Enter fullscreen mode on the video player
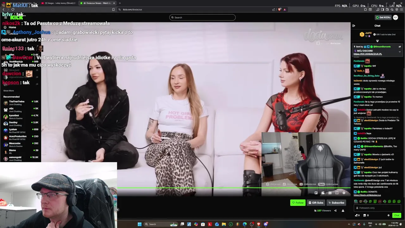 click(337, 193)
